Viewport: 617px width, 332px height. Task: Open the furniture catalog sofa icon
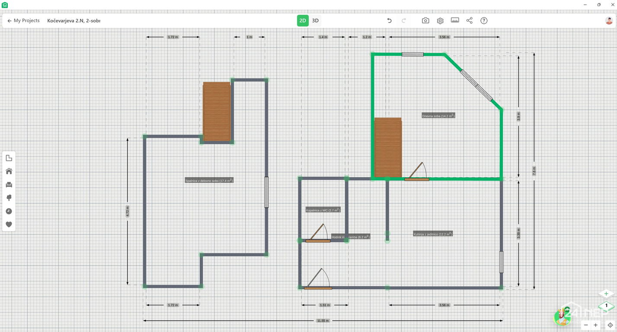click(9, 185)
